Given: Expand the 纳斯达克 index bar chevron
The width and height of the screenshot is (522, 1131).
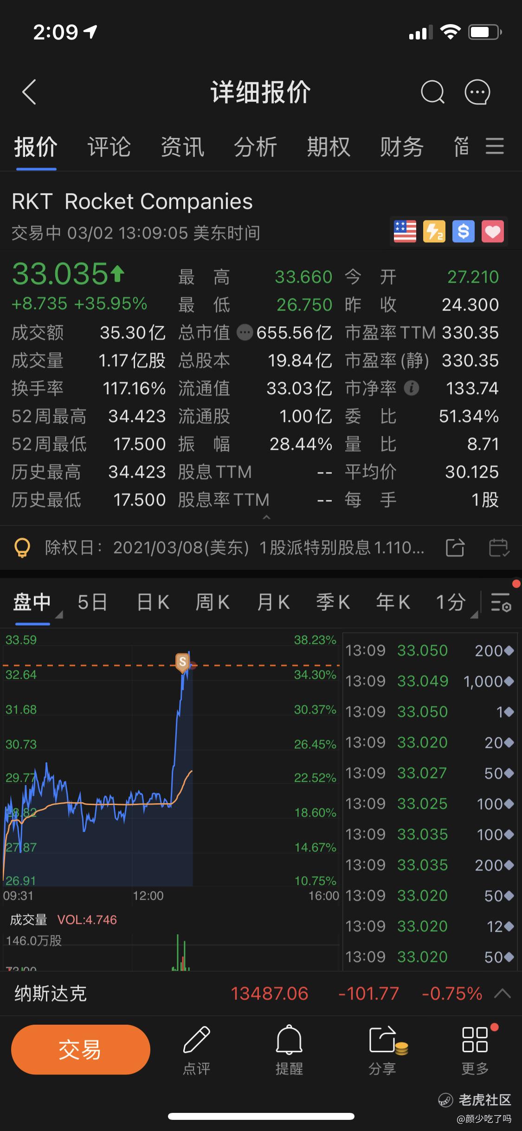Looking at the screenshot, I should click(x=503, y=994).
